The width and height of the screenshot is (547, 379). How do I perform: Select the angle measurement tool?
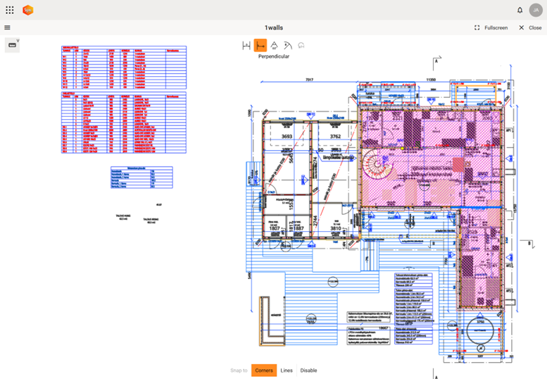click(x=274, y=45)
